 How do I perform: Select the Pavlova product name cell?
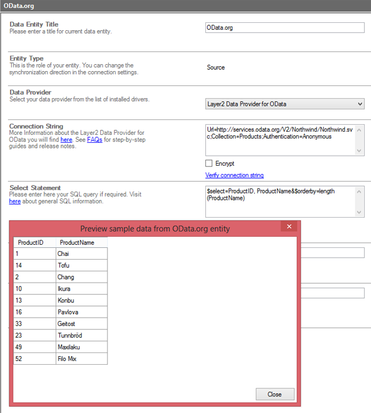point(81,312)
